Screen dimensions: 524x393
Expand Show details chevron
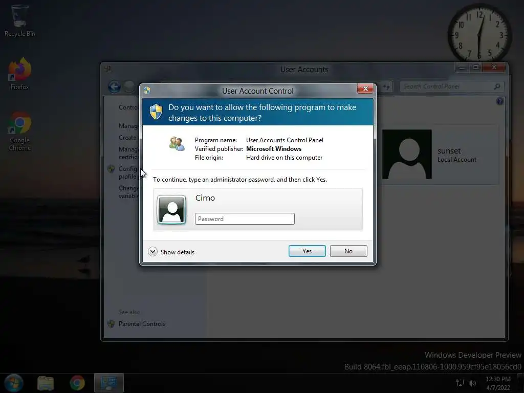coord(152,252)
